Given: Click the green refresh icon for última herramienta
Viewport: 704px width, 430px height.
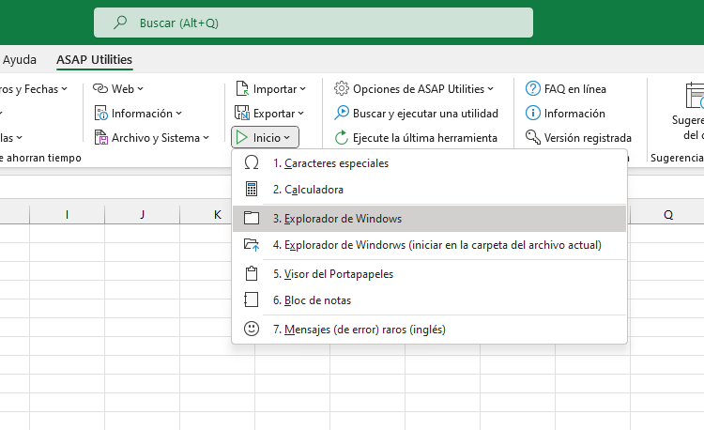Looking at the screenshot, I should point(342,137).
